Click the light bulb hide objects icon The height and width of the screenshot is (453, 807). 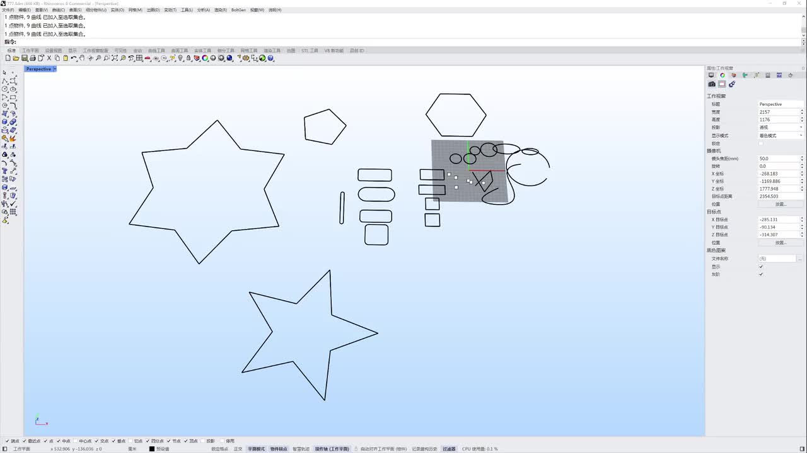tap(180, 58)
